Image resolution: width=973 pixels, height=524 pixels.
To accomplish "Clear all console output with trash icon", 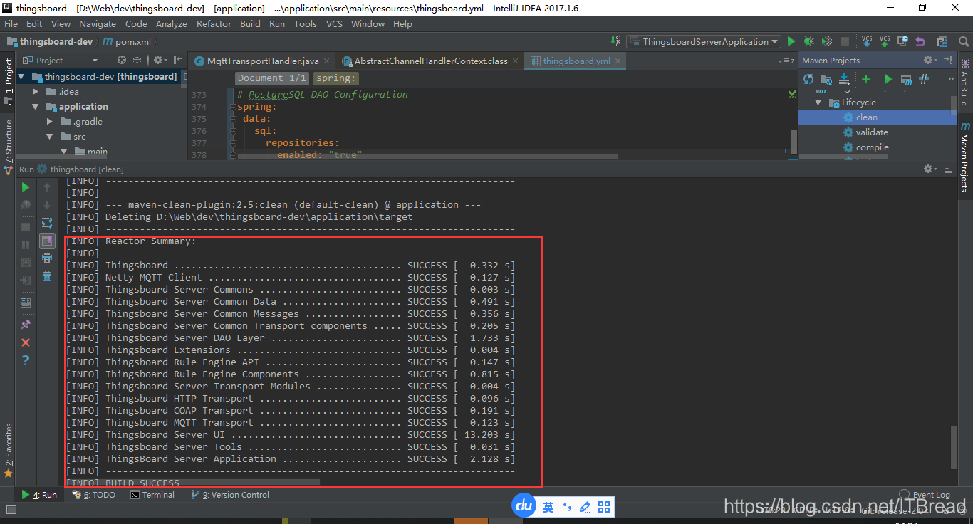I will [x=47, y=276].
